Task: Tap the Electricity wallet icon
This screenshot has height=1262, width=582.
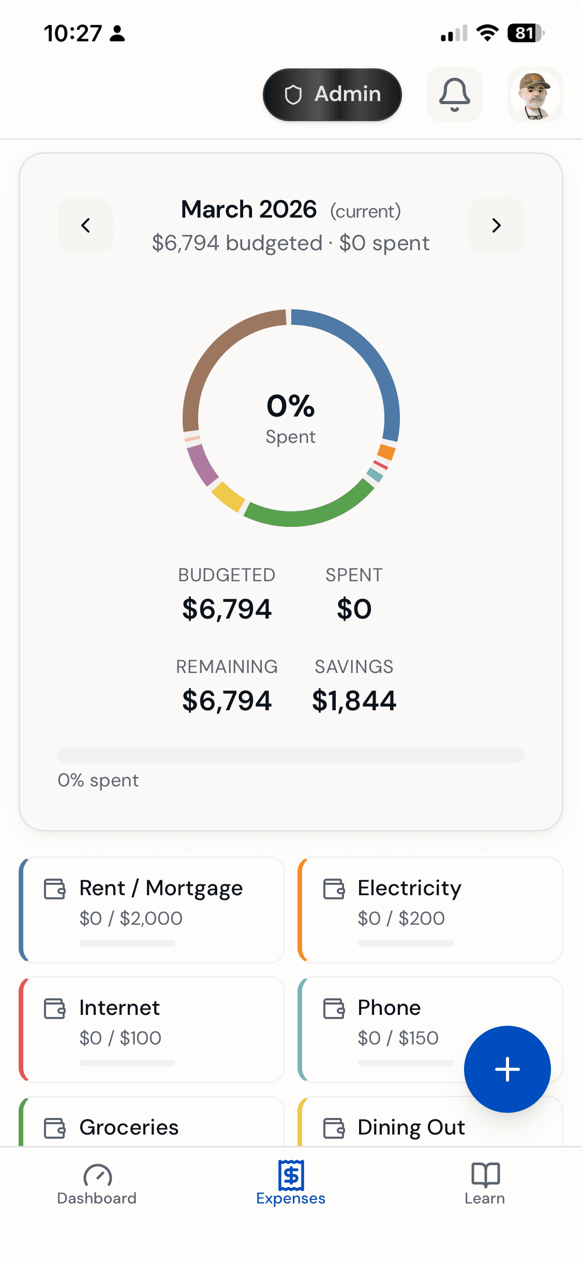Action: [334, 889]
